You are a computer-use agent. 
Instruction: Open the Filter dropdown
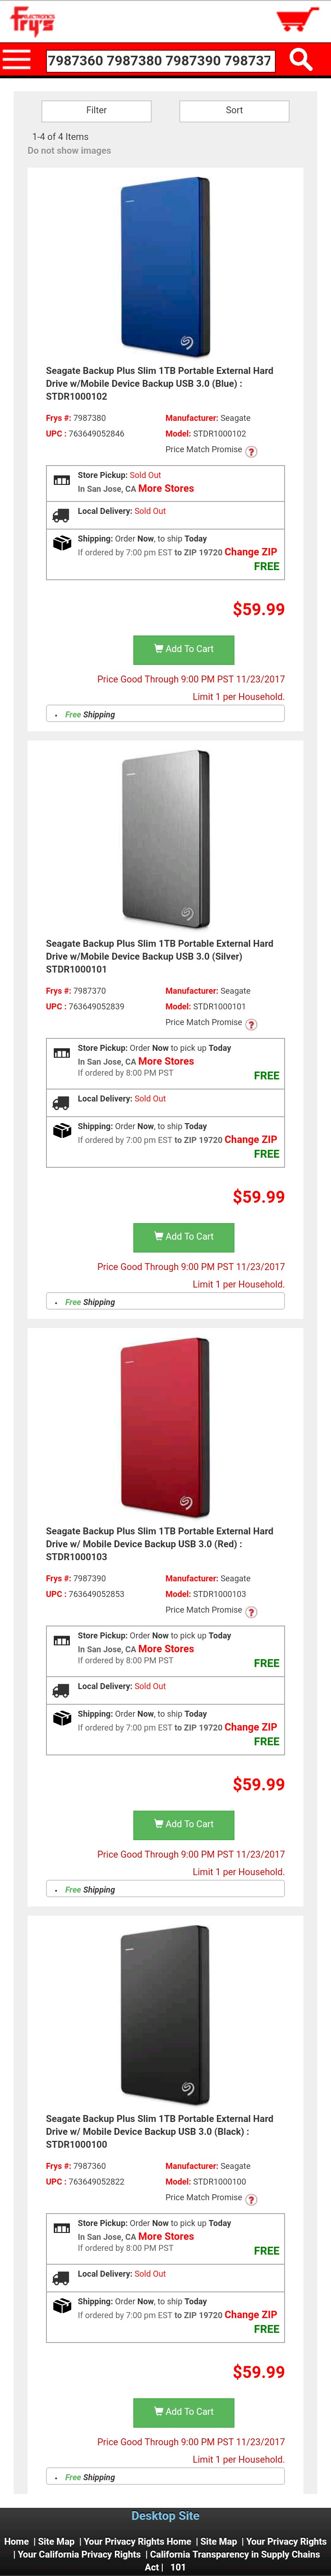click(x=97, y=110)
